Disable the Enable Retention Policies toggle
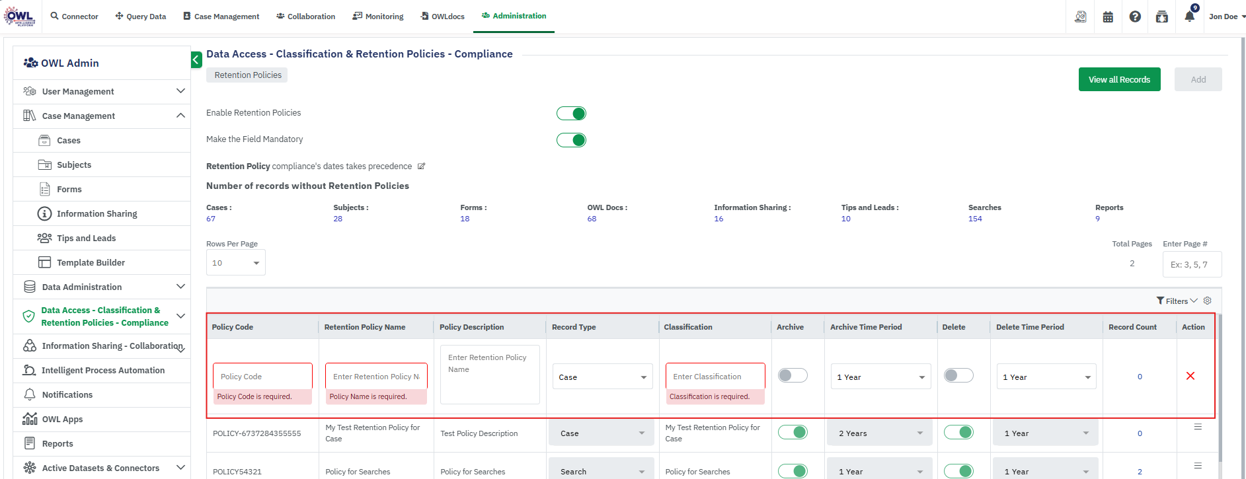 point(571,114)
